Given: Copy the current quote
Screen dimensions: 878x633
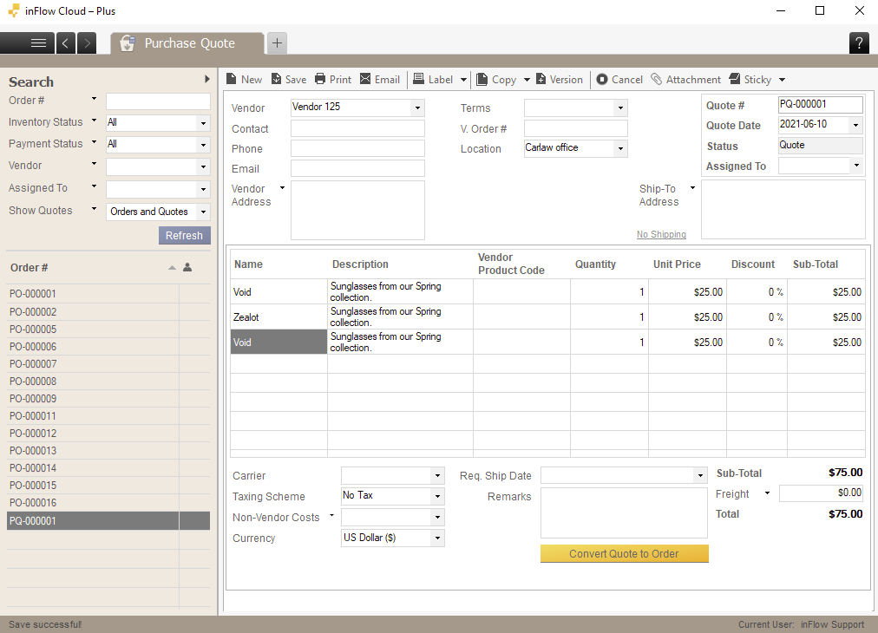Looking at the screenshot, I should pyautogui.click(x=497, y=79).
